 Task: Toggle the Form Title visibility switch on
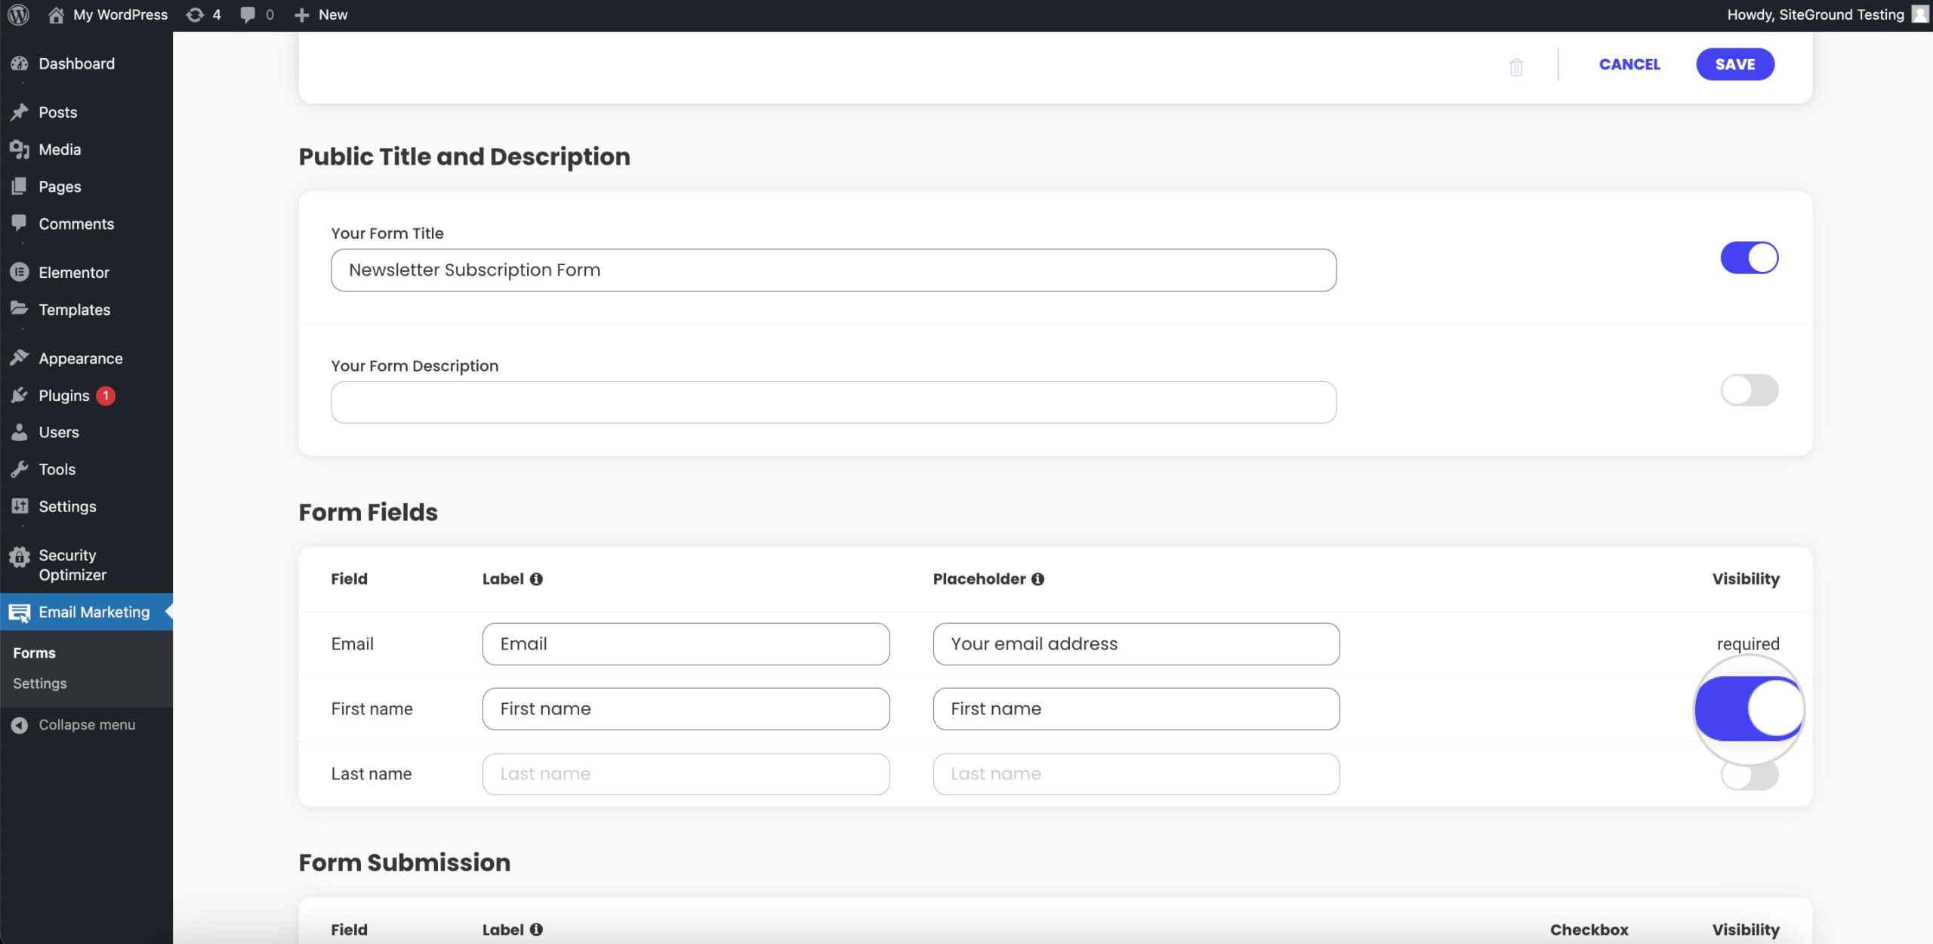1750,258
